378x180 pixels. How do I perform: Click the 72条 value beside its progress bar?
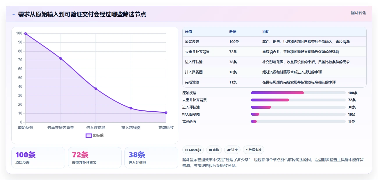point(352,100)
